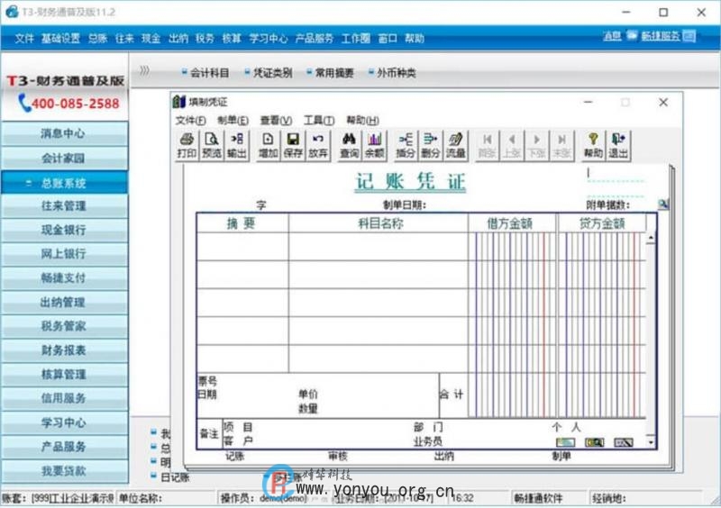Open voucher query with 查询 binoculars

pos(350,145)
